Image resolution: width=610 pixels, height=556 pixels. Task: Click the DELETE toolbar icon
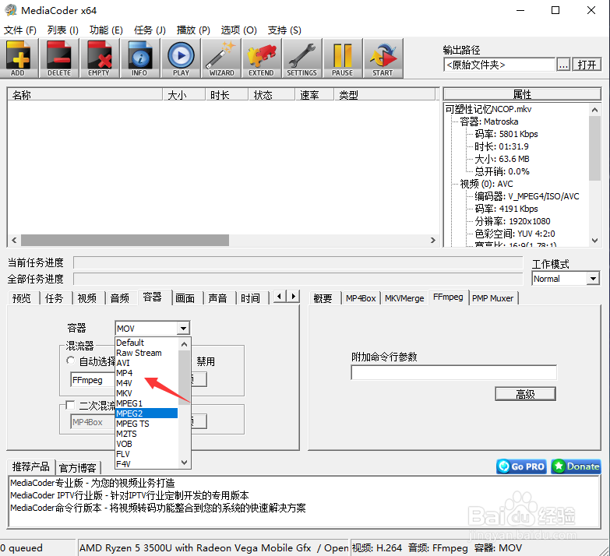tap(58, 58)
